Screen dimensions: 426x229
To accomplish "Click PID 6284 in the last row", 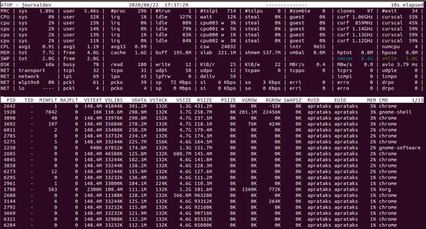I will [10, 225].
